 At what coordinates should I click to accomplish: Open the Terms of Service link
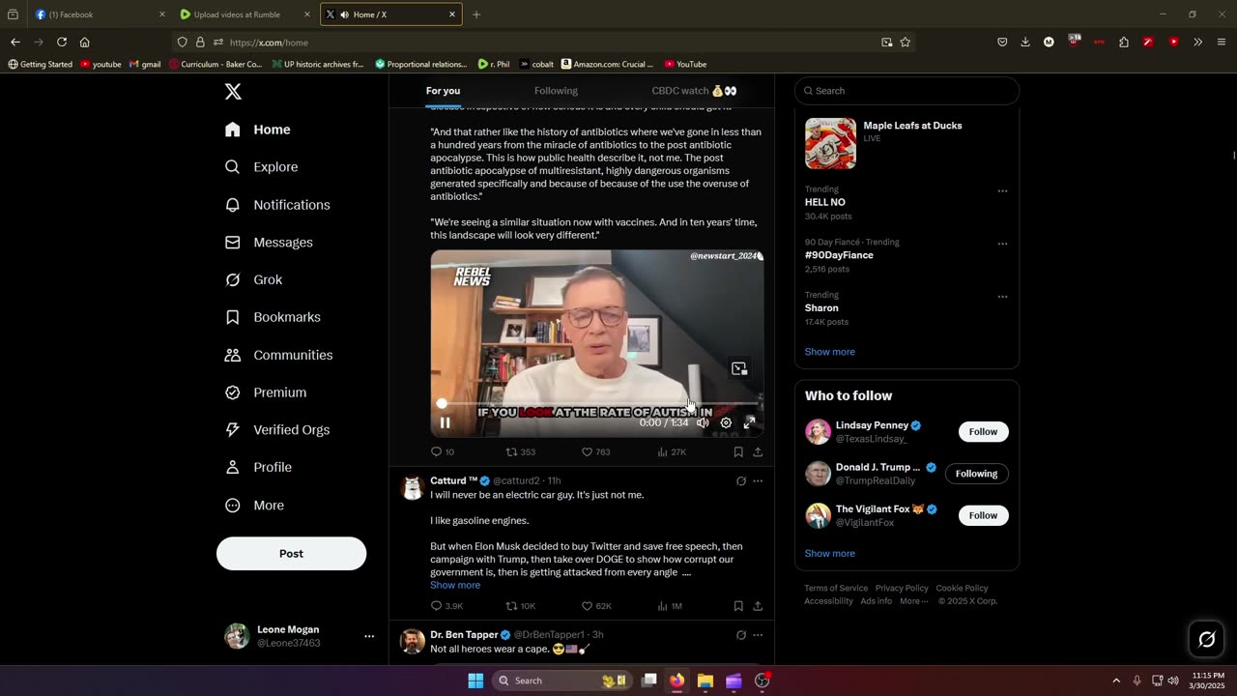836,588
